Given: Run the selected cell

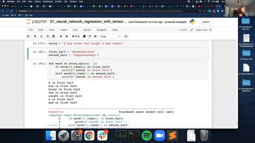Looking at the screenshot, I should pyautogui.click(x=76, y=36).
